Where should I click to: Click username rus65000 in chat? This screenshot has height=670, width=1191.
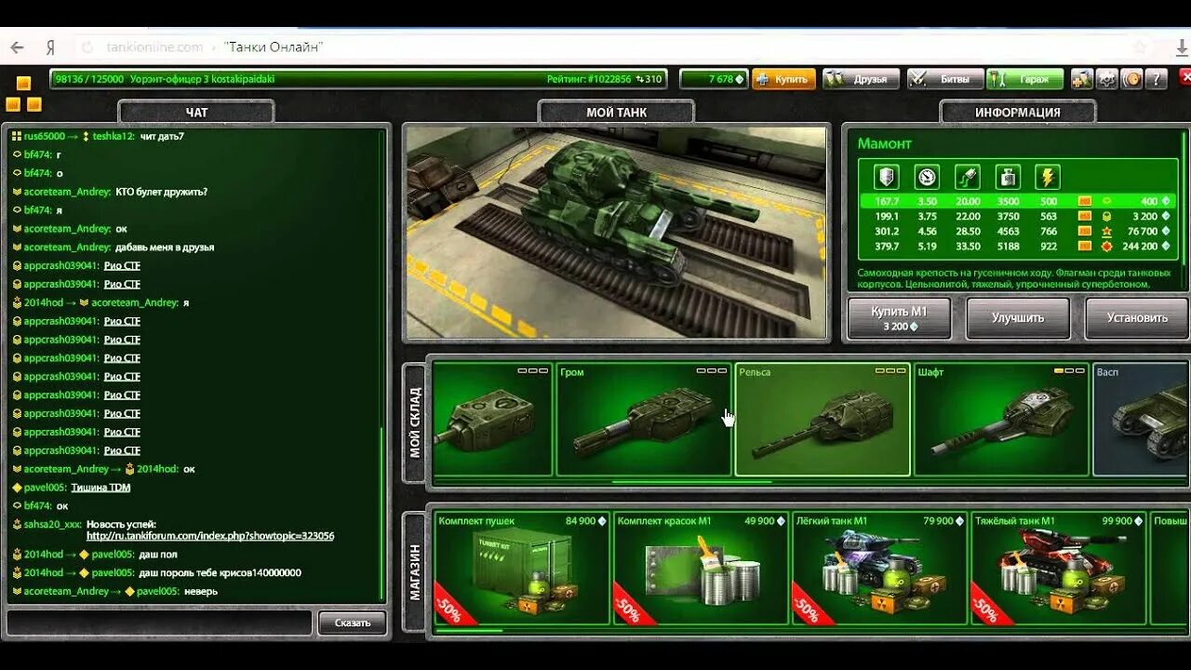pos(45,136)
